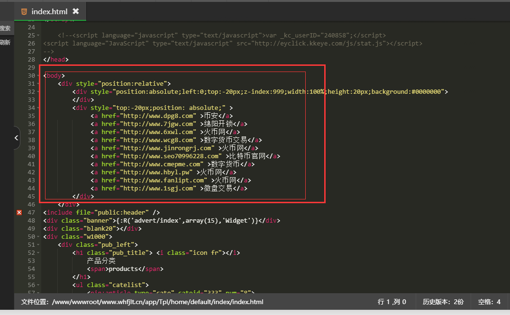Collapse the left sidebar with arrow handle
This screenshot has height=315, width=510.
coord(16,138)
